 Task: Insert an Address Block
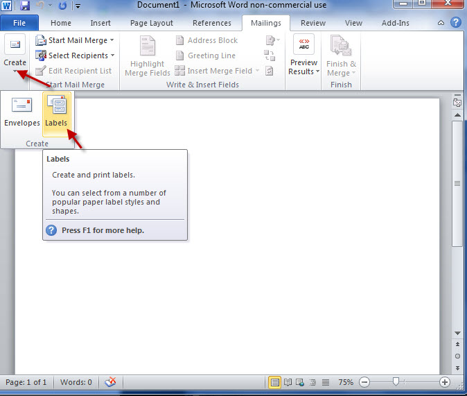click(x=206, y=40)
